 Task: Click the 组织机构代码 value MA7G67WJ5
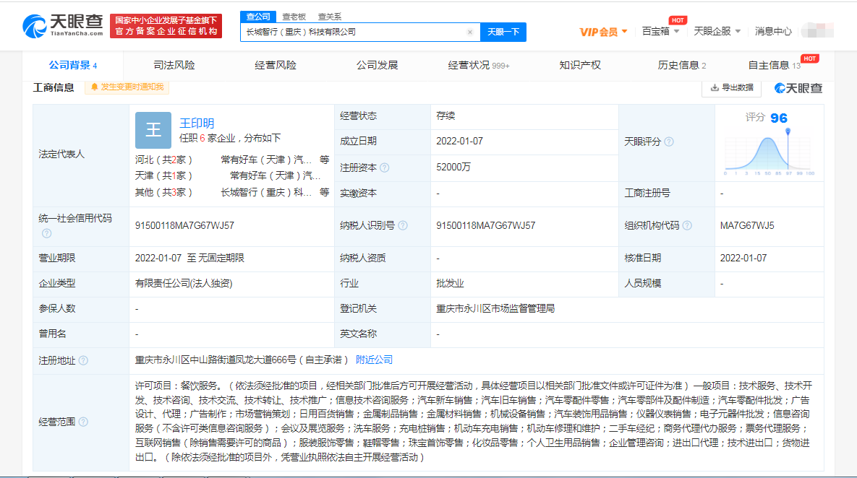pos(747,225)
